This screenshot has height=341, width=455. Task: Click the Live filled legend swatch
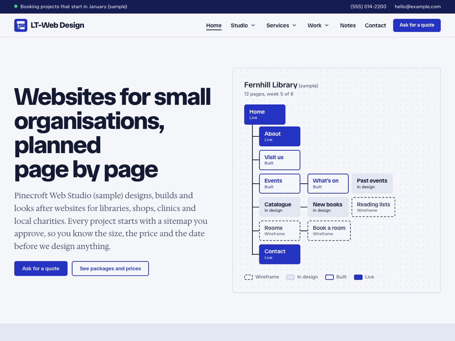coord(358,277)
